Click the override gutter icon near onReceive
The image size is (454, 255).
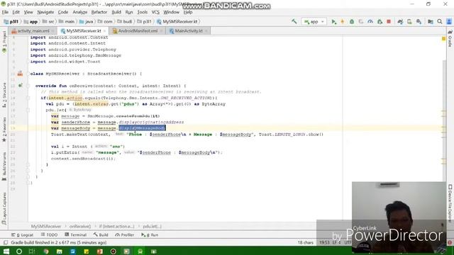[21, 85]
